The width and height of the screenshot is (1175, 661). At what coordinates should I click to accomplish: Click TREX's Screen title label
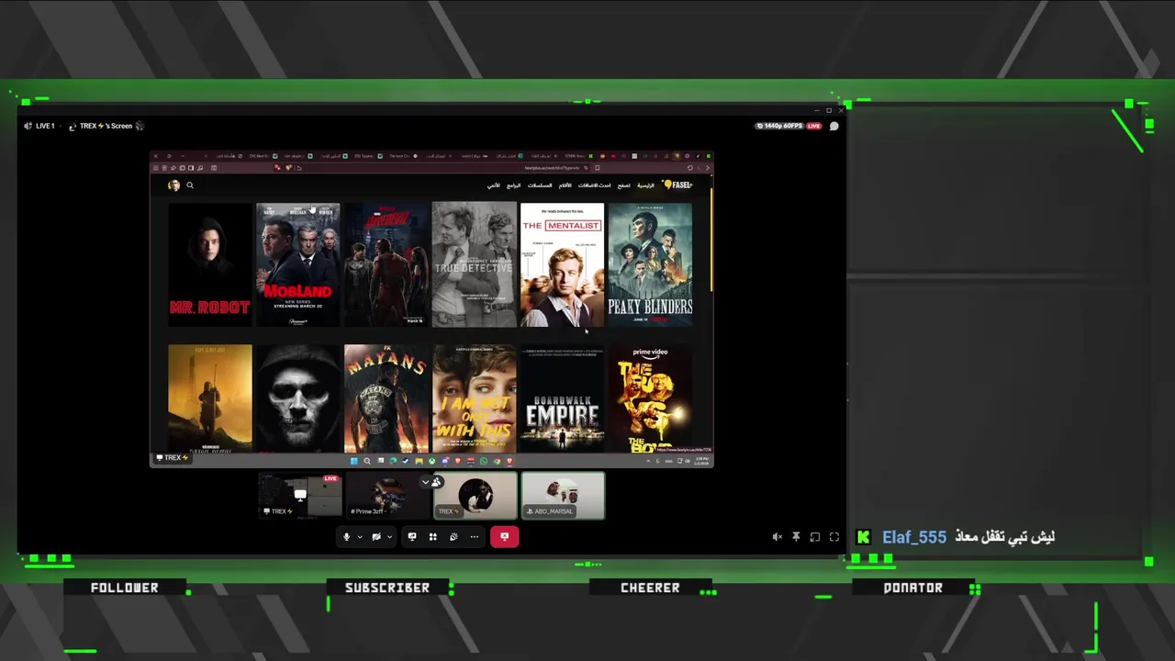[x=107, y=126]
